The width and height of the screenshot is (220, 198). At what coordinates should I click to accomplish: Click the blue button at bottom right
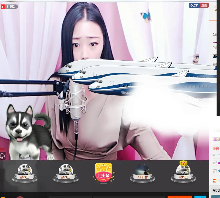point(200,197)
